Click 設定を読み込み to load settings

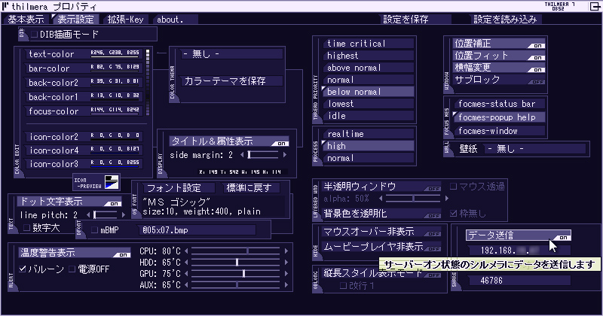pos(505,20)
